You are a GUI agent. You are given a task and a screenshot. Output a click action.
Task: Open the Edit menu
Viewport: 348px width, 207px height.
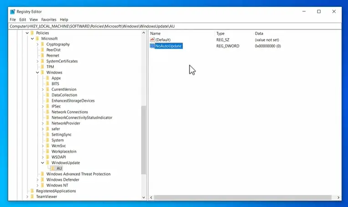(22, 20)
